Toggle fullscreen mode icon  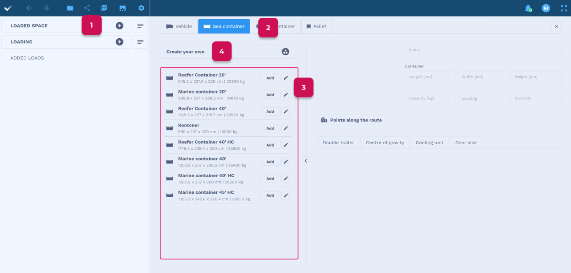563,8
